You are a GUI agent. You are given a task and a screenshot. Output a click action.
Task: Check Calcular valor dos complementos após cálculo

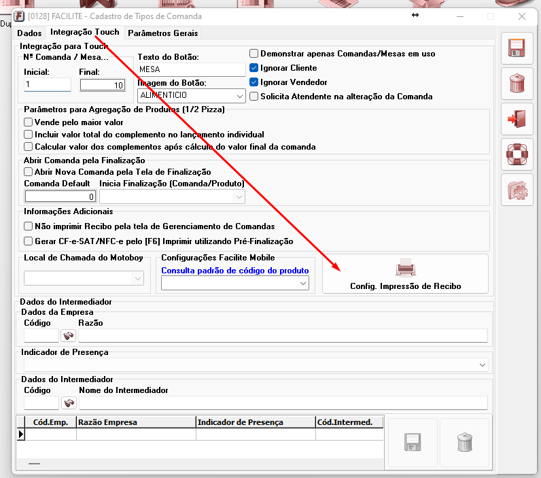point(29,147)
